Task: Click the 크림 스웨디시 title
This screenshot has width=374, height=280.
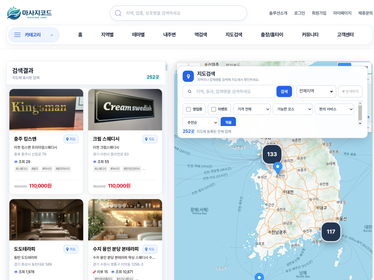Action: coord(106,139)
